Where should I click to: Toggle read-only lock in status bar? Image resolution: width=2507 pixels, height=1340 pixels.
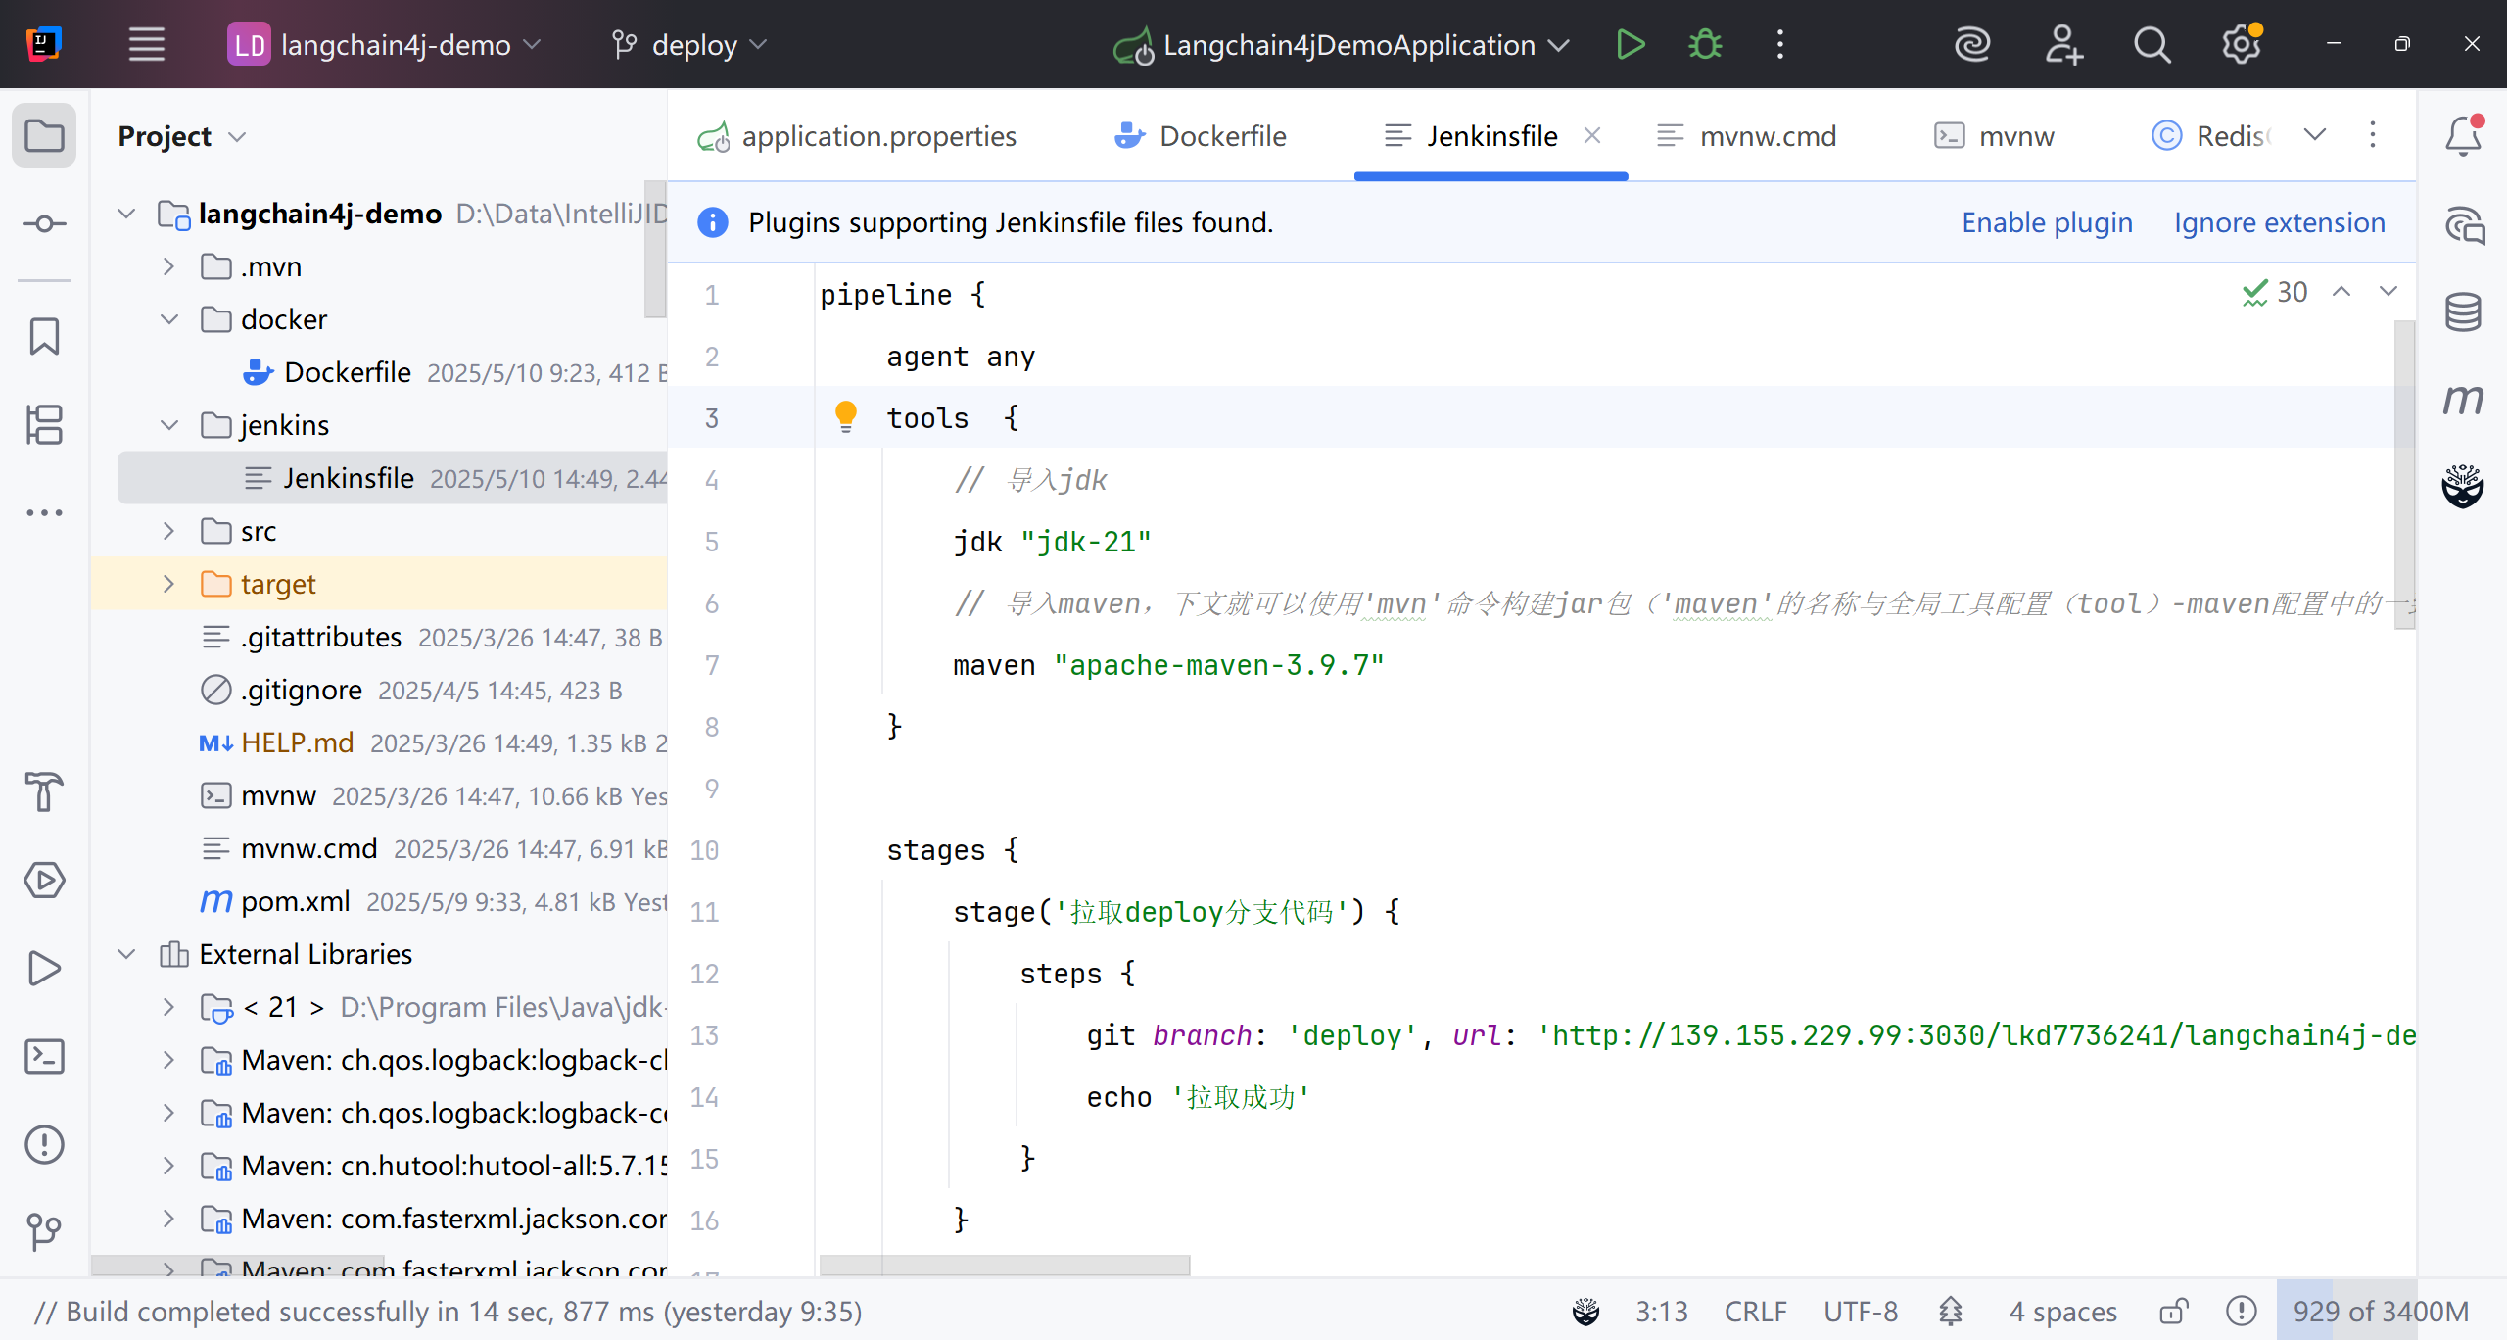point(2174,1312)
